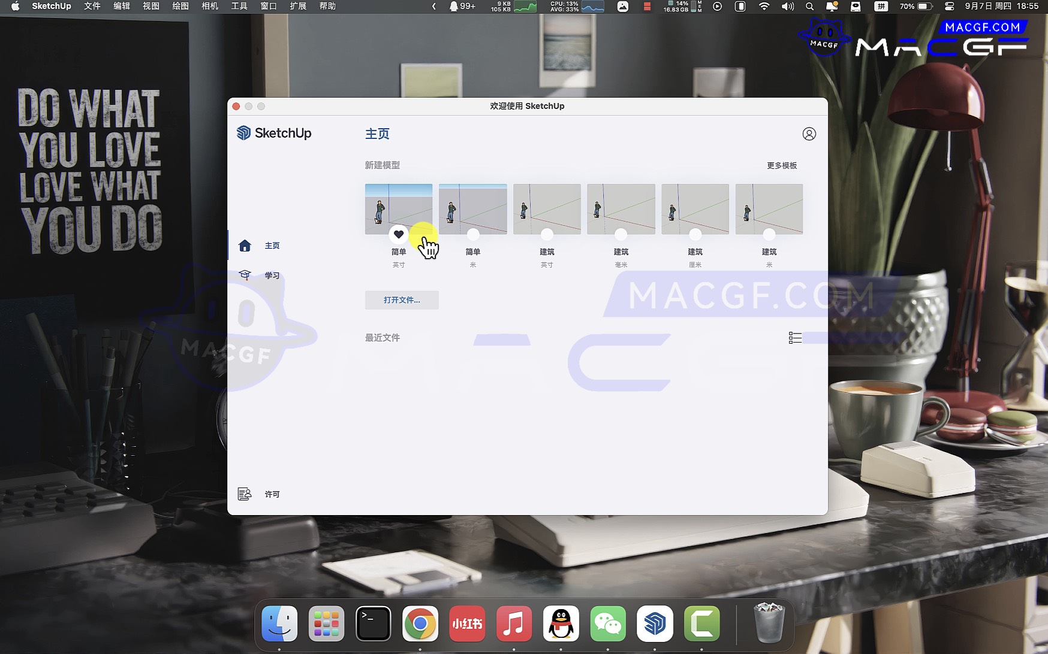
Task: Click the 更多模板 more templates link
Action: click(x=782, y=165)
